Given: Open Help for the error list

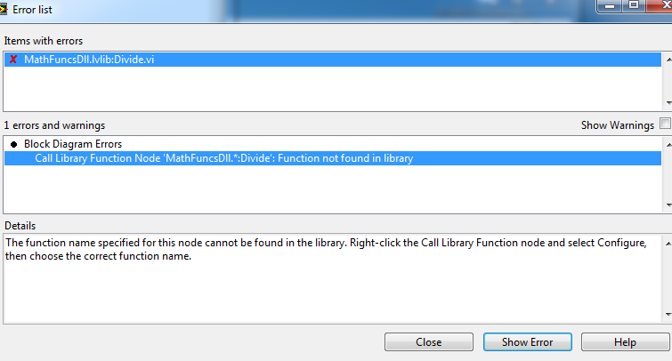Looking at the screenshot, I should click(x=625, y=342).
